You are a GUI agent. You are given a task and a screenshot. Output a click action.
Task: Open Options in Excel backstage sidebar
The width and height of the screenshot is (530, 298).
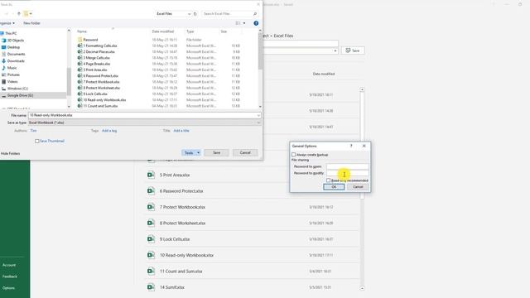8,288
